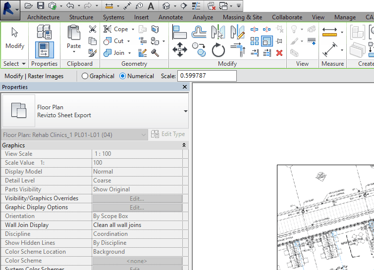Select the Numerical scale radio button
The width and height of the screenshot is (374, 270).
122,76
